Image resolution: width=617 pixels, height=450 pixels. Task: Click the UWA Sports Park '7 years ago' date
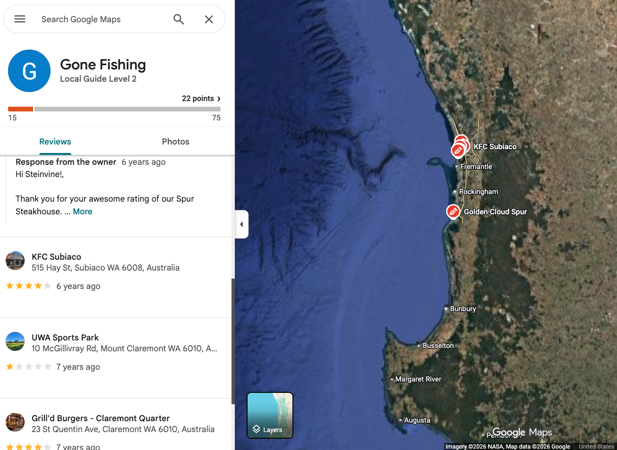(78, 367)
